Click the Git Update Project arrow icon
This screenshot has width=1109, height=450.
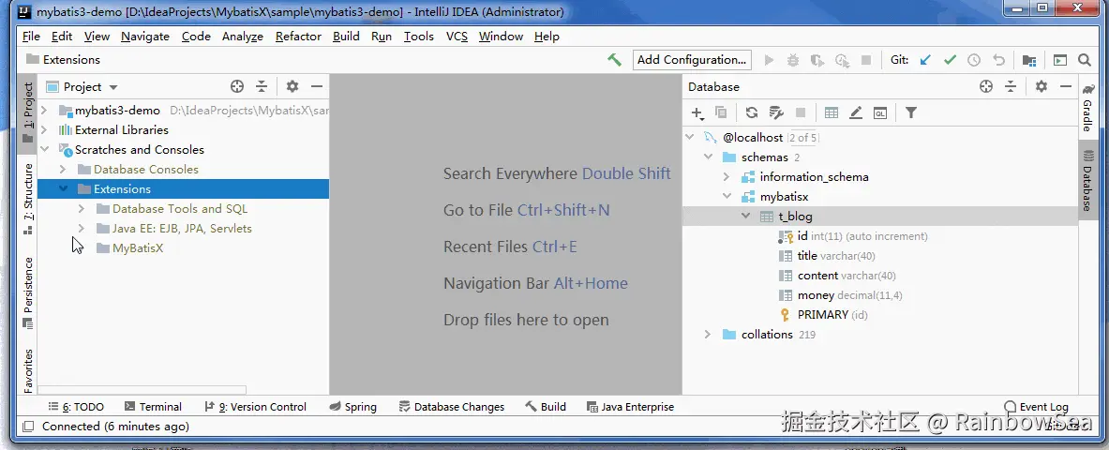(x=925, y=60)
